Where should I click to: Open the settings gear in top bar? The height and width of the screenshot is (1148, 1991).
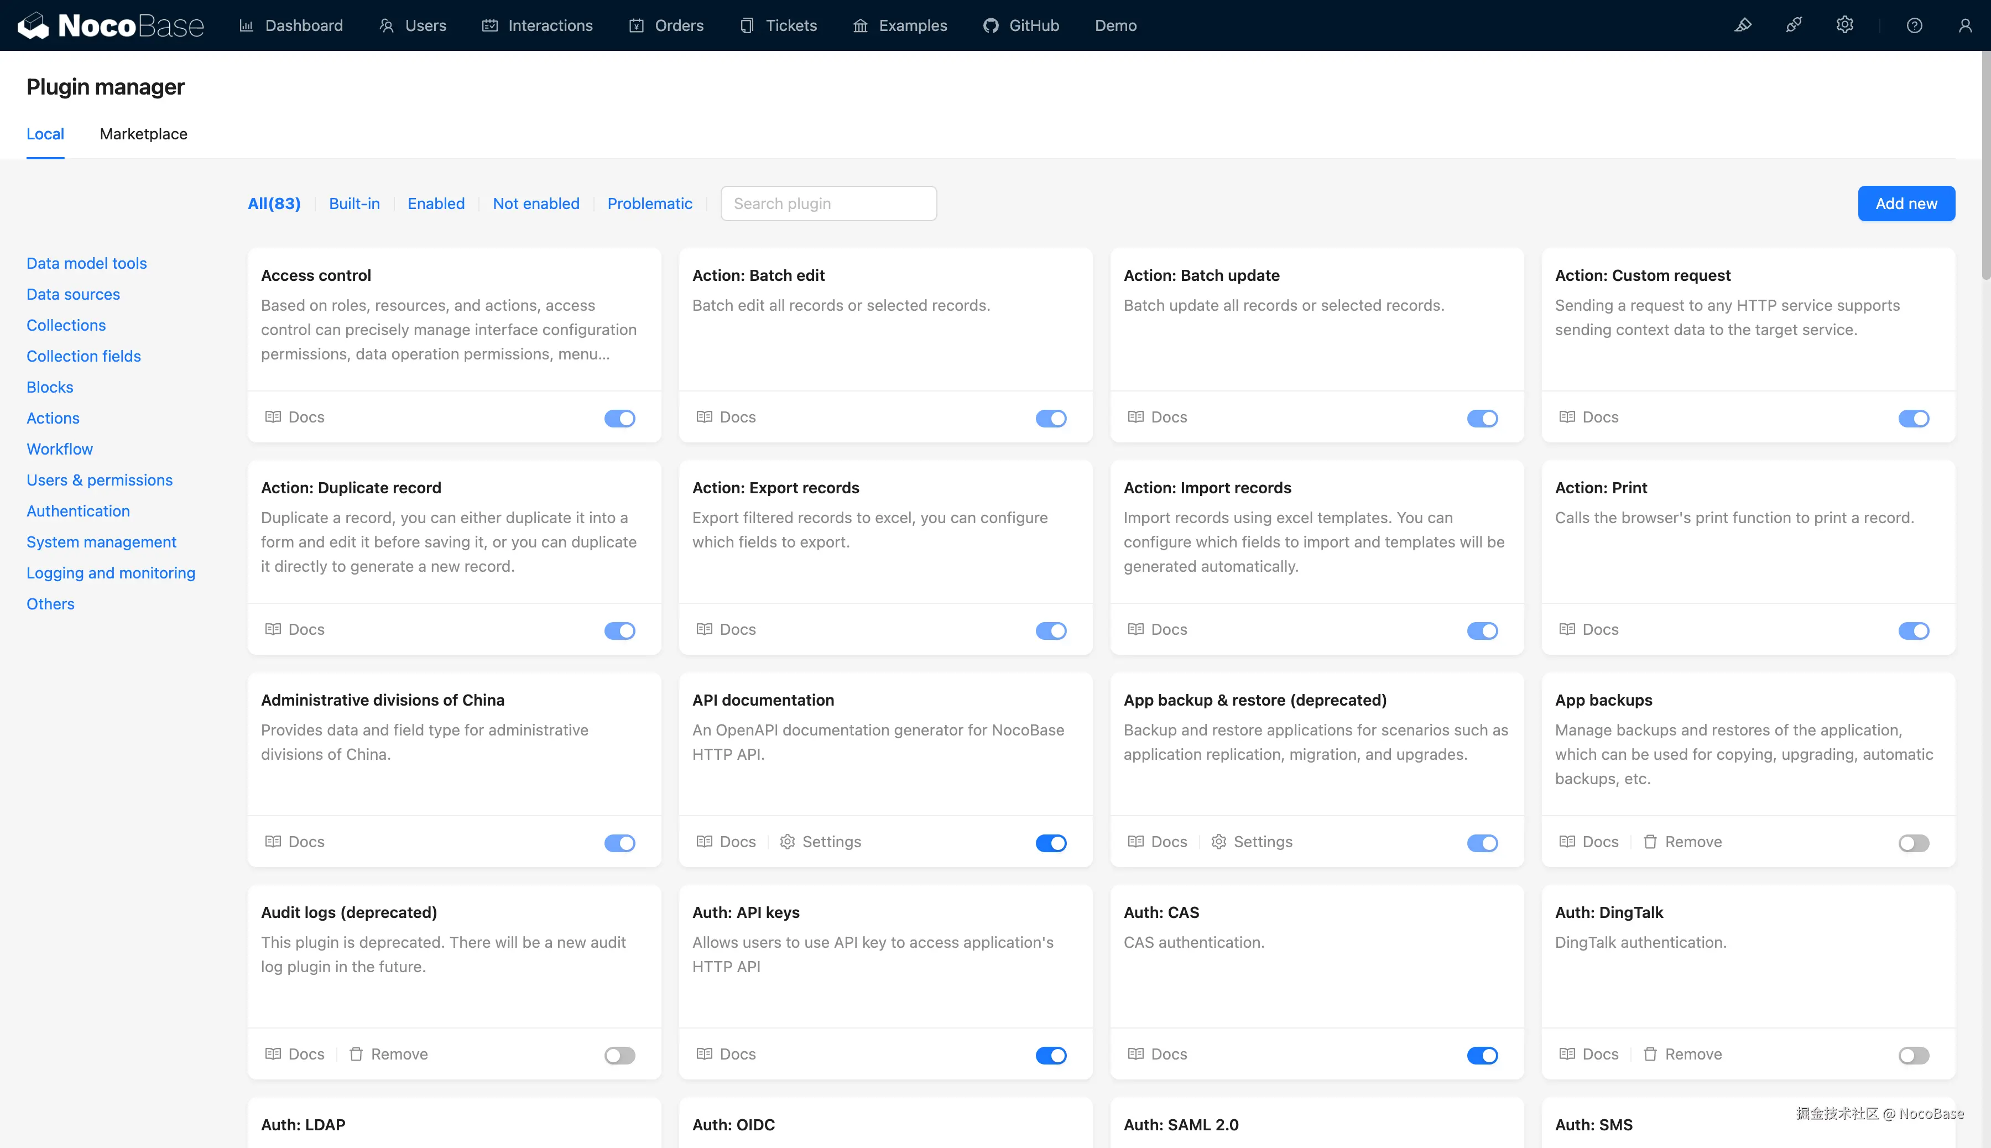pos(1844,25)
